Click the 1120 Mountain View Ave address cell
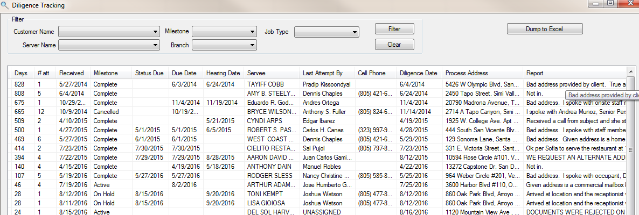 click(483, 212)
